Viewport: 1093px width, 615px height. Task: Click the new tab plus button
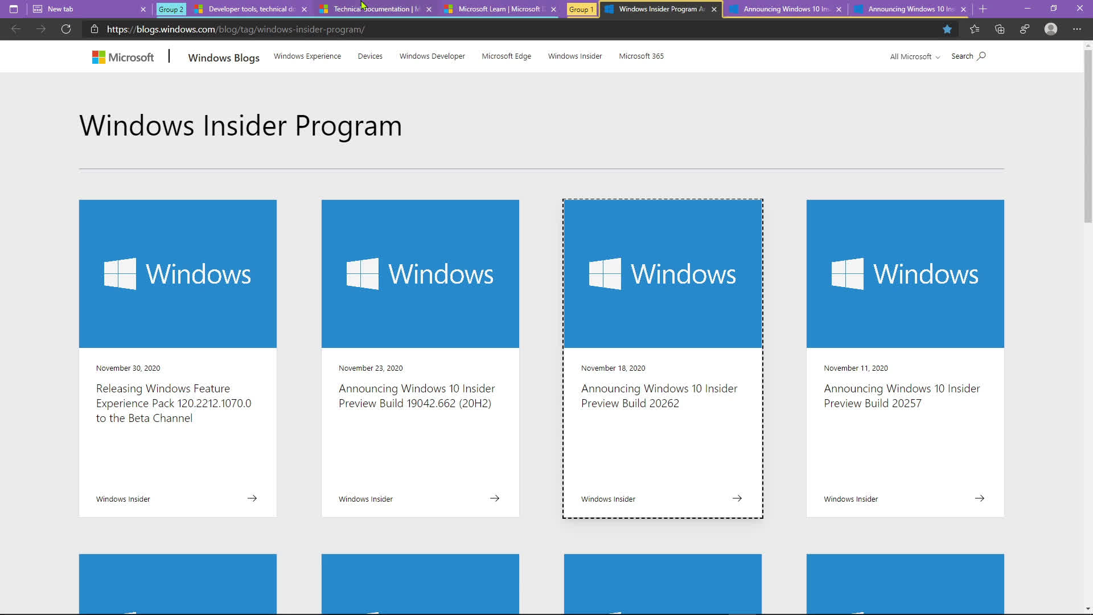coord(983,9)
